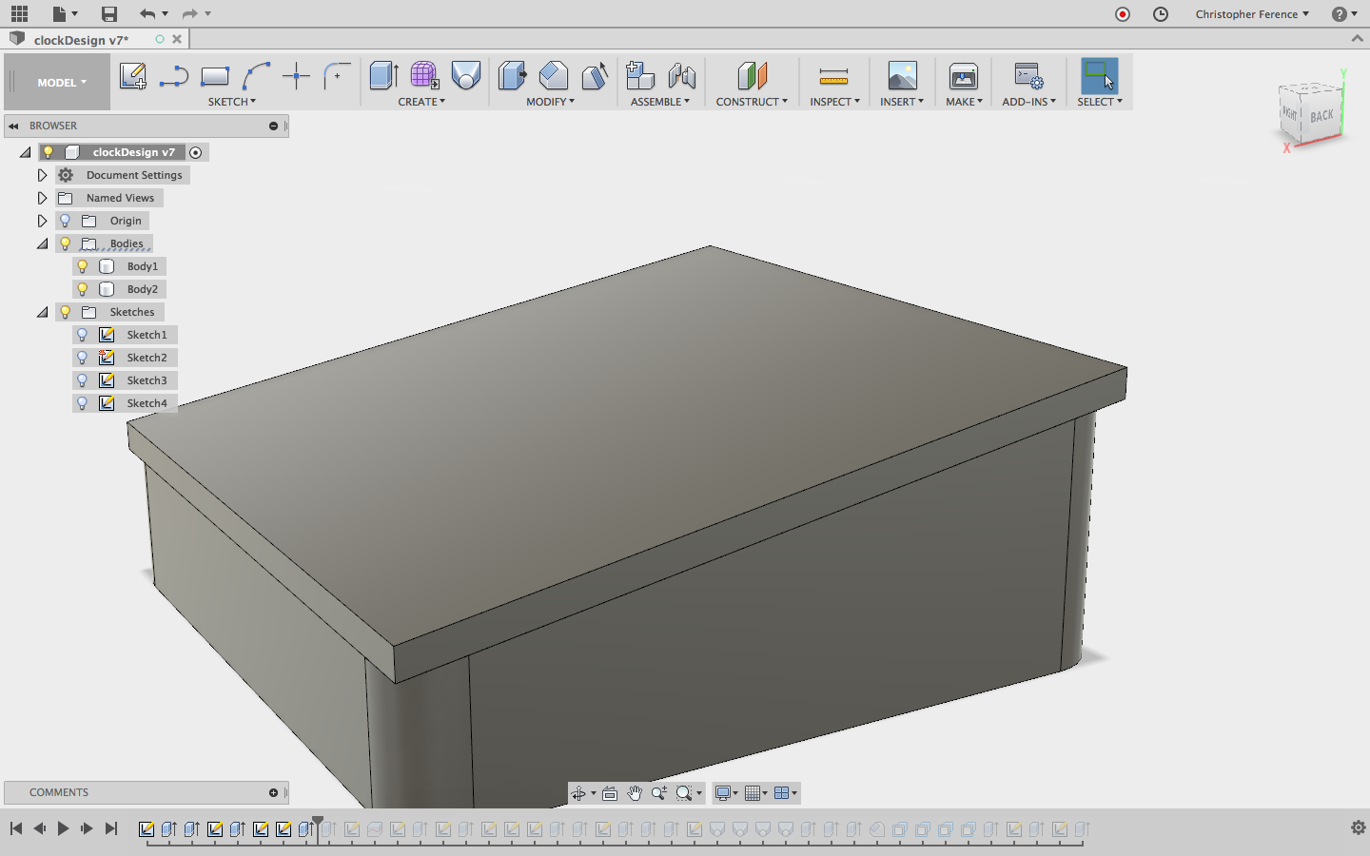Open the MODEL workspace dropdown

61,83
